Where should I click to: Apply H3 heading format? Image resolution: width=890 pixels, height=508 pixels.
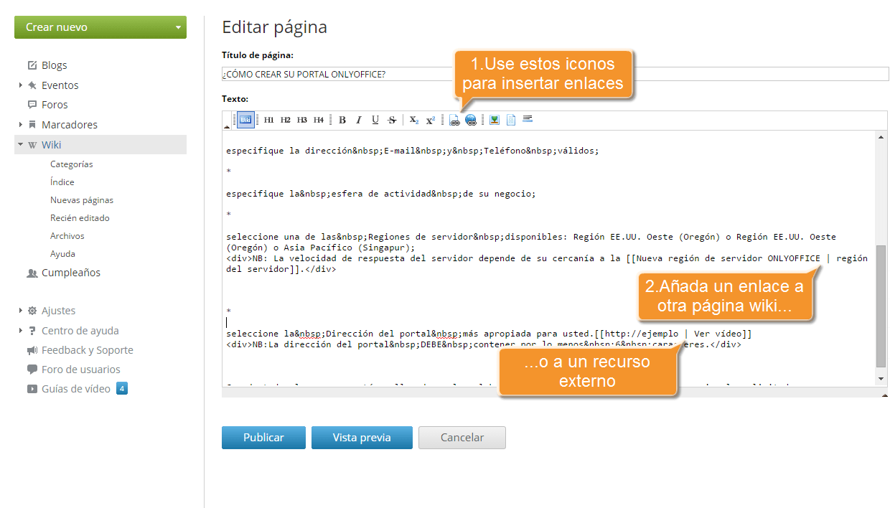pyautogui.click(x=301, y=120)
